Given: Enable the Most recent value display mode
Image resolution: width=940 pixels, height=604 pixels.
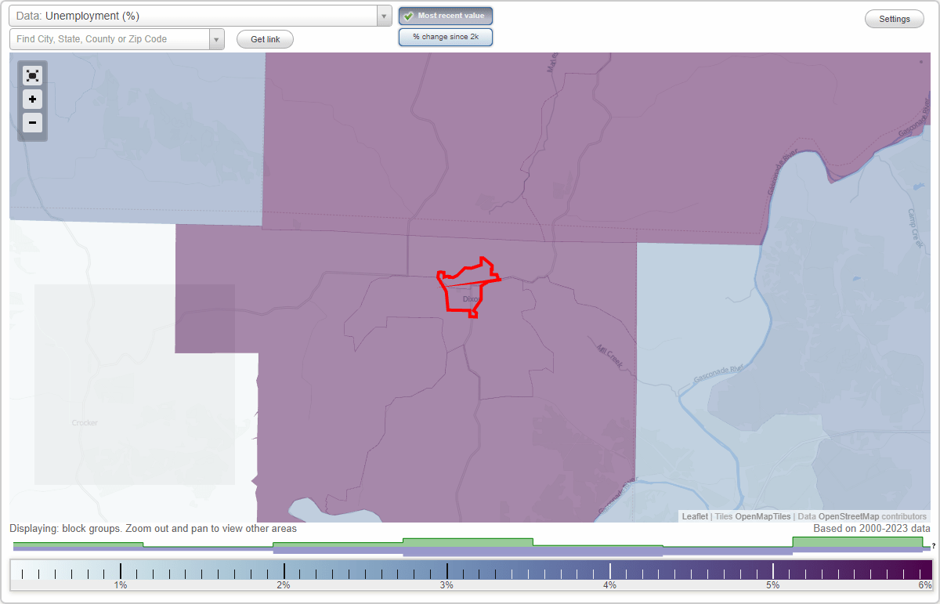Looking at the screenshot, I should pyautogui.click(x=446, y=16).
